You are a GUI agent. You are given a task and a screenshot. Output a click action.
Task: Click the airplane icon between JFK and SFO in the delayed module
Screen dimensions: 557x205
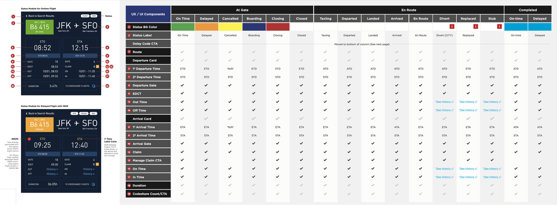click(x=76, y=123)
